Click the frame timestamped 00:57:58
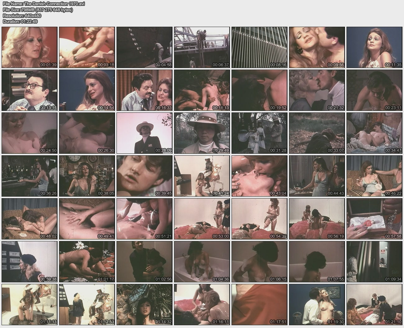This screenshot has height=328, width=404. (374, 219)
